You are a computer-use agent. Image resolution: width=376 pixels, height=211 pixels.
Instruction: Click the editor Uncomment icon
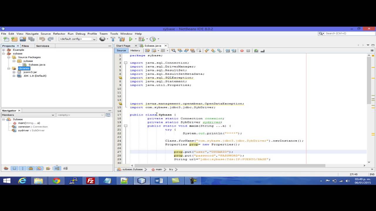click(x=263, y=51)
